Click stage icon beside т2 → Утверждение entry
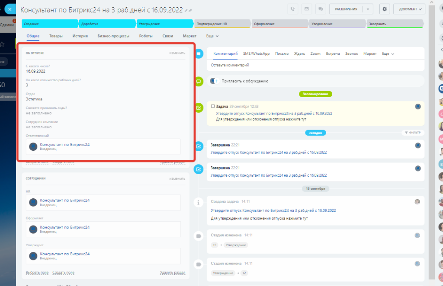Image resolution: width=443 pixels, height=286 pixels. click(199, 236)
